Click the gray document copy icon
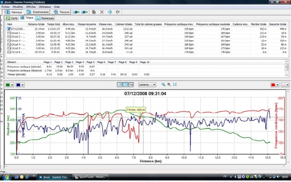Screen dimensions: 291x182 coord(94,12)
